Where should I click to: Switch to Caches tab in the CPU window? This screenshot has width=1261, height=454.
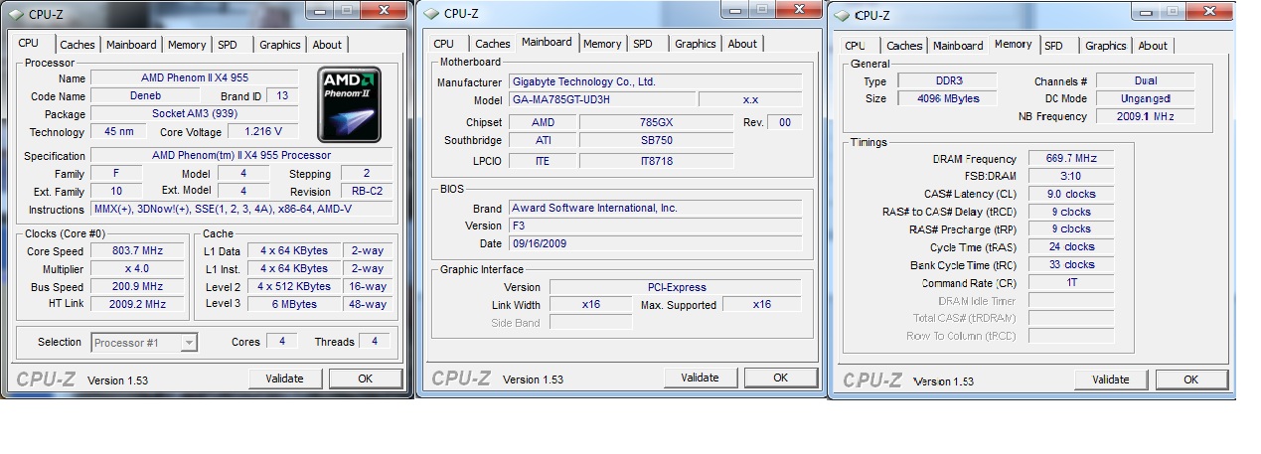click(78, 45)
